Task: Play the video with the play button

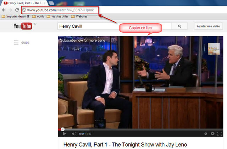Action: click(65, 134)
